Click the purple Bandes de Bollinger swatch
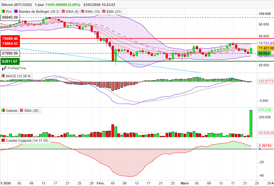The image size is (274, 186). (x=16, y=12)
